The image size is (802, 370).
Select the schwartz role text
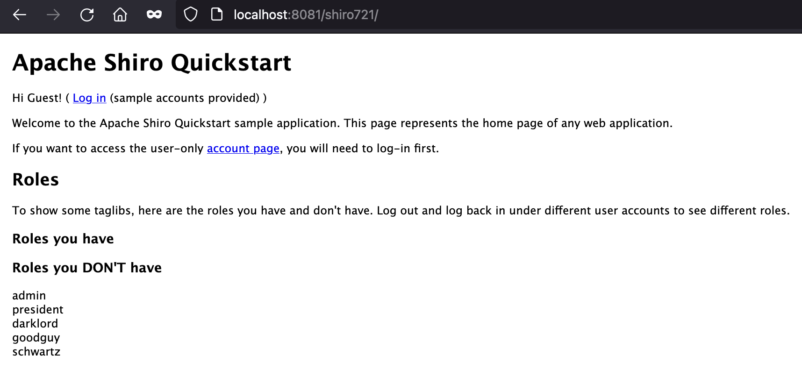coord(36,352)
